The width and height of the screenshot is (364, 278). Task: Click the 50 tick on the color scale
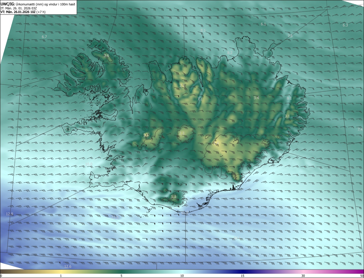coord(362,276)
